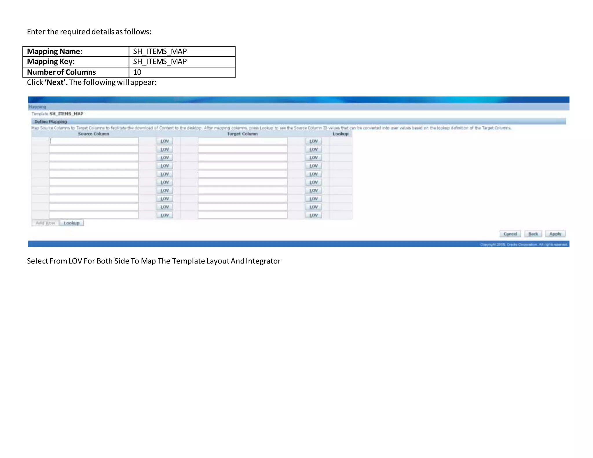The height and width of the screenshot is (458, 593).
Task: Click the Mapping Key: label cell
Action: (76, 62)
